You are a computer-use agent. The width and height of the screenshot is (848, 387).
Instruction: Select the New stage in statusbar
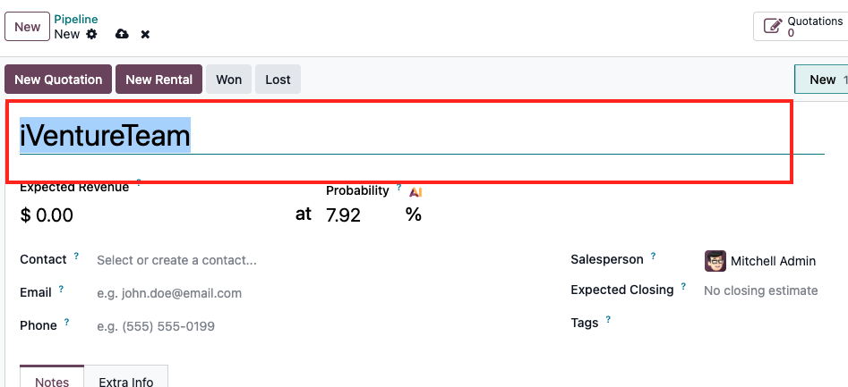point(822,80)
